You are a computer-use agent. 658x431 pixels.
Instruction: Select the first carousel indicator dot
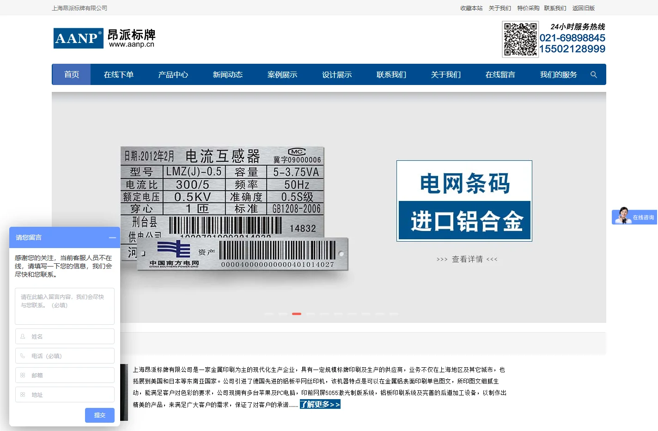coord(269,314)
